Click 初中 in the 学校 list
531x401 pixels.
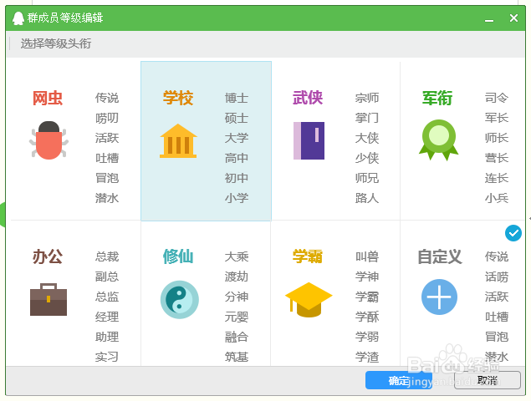(237, 178)
